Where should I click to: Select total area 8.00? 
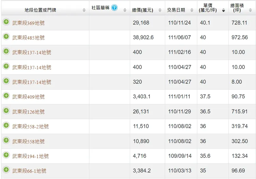pyautogui.click(x=237, y=82)
